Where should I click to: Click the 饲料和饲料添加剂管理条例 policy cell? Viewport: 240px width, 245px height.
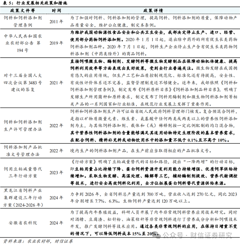pos(23,21)
